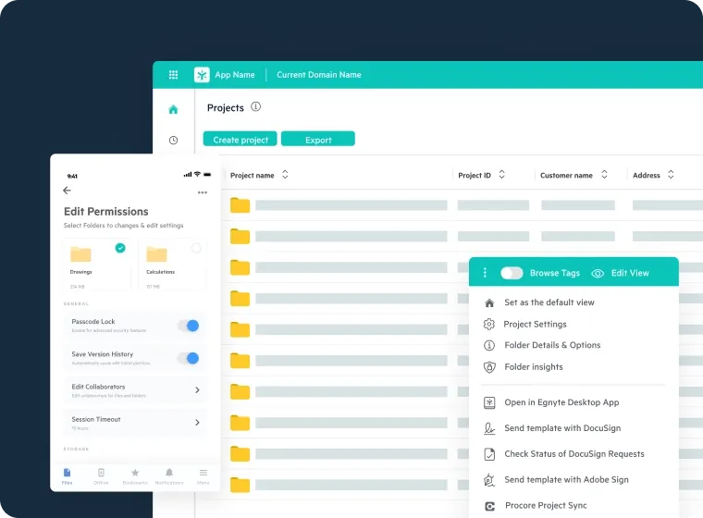
Task: Select the Calculations folder radio circle
Action: (x=196, y=248)
